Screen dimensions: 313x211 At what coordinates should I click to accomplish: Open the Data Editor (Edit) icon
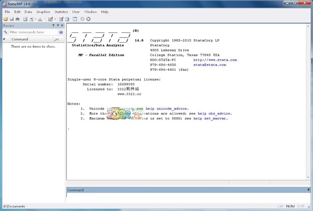[x=61, y=19]
